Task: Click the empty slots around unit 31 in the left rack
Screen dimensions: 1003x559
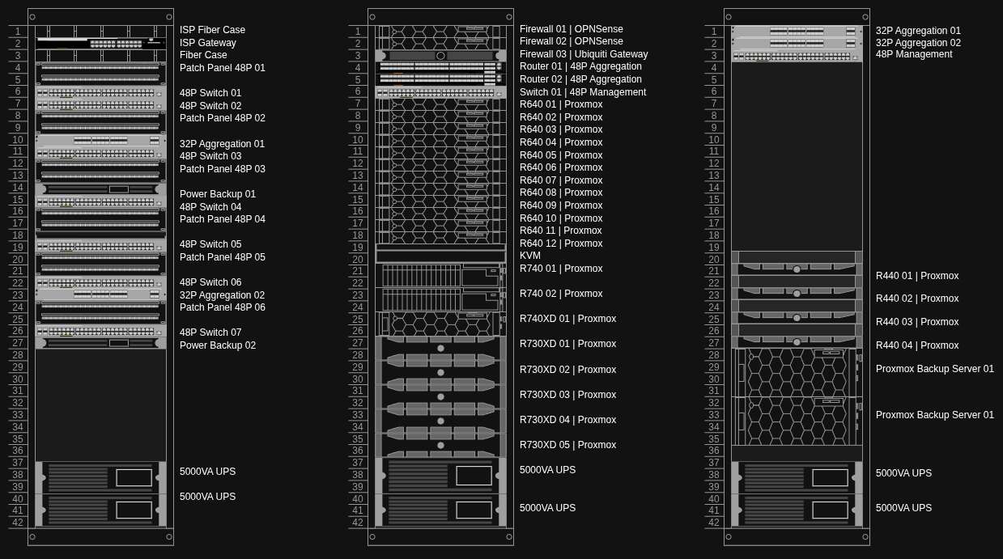Action: tap(100, 404)
